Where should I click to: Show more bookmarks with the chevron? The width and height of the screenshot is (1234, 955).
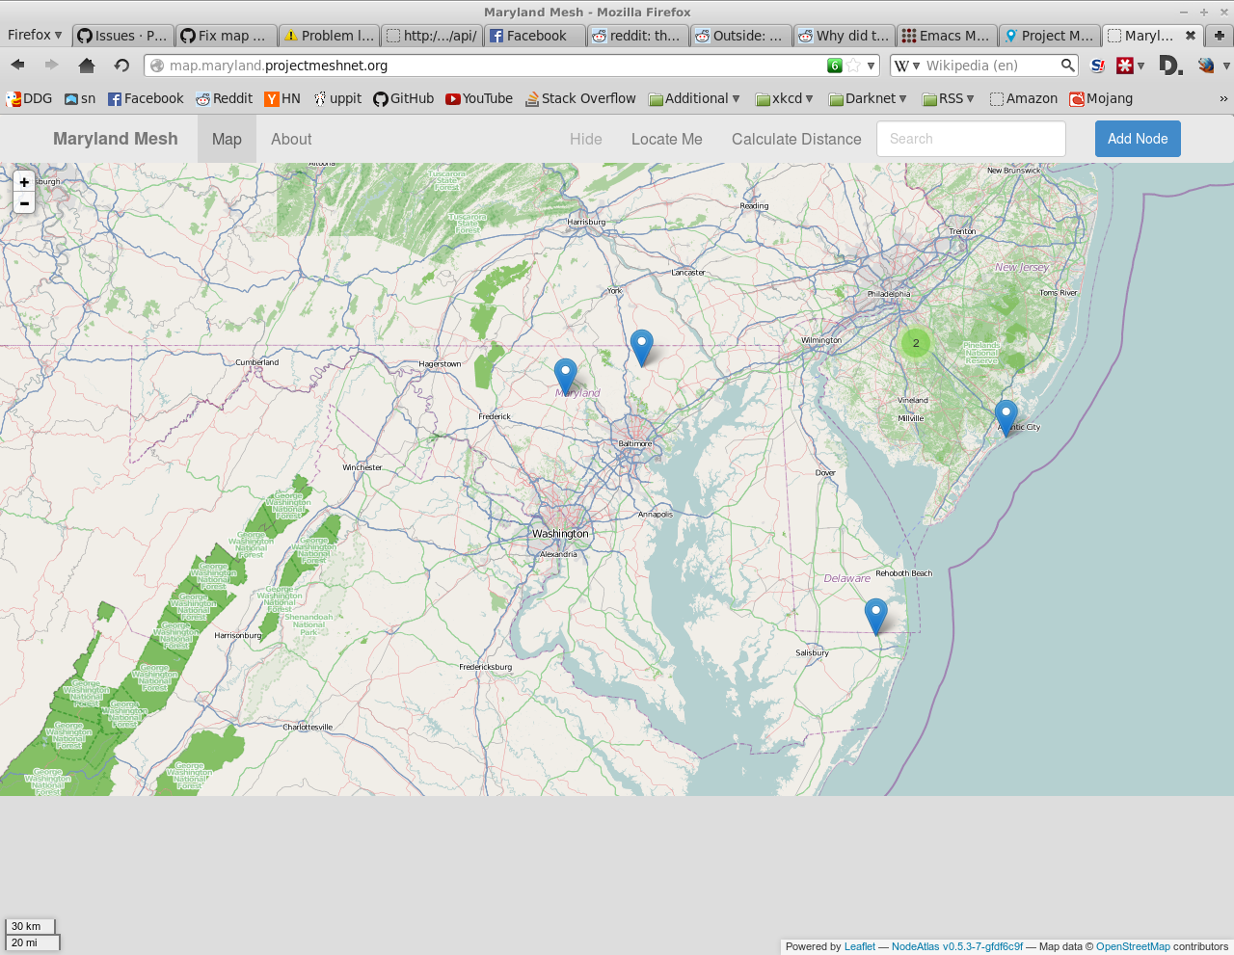click(1223, 98)
